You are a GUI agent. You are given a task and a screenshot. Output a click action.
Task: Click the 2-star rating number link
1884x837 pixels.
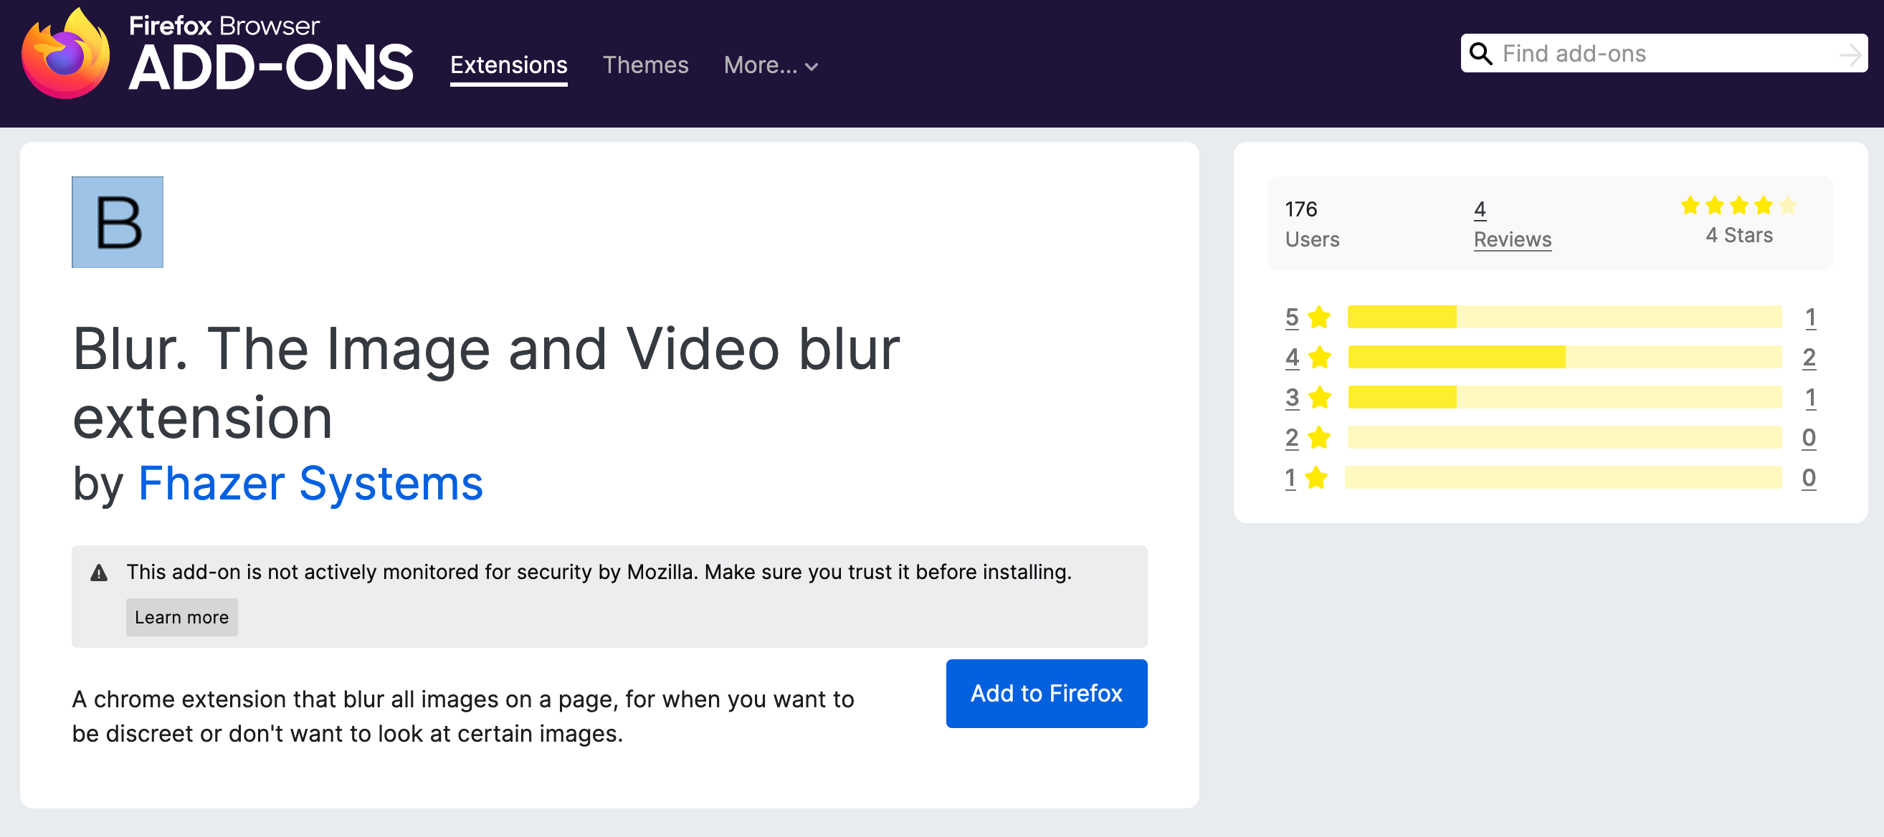pyautogui.click(x=1293, y=438)
